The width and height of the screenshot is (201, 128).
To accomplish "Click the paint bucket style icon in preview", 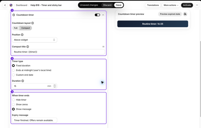I will (x=185, y=14).
